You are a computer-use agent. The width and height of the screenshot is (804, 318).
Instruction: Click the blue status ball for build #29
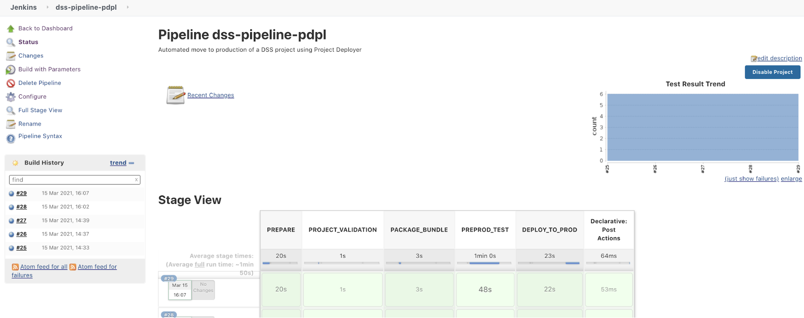coord(12,193)
